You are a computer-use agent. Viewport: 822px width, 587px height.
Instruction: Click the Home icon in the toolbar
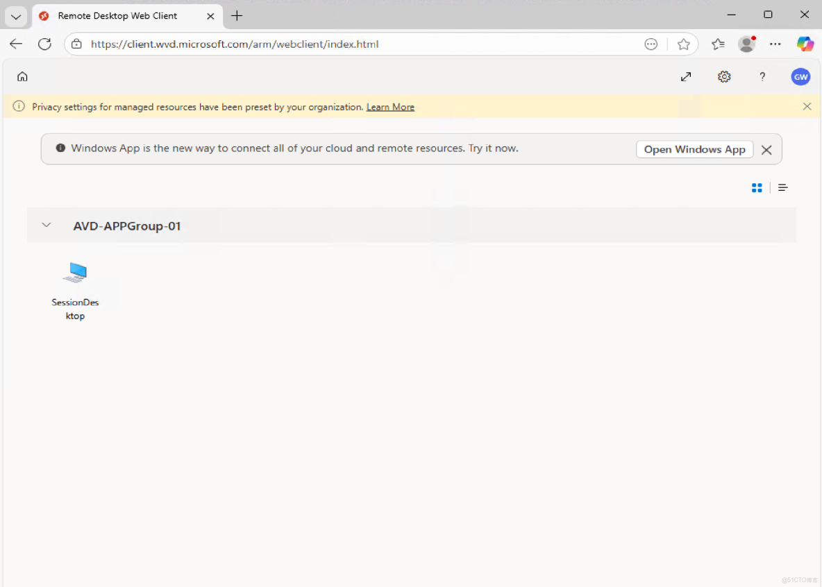click(22, 76)
